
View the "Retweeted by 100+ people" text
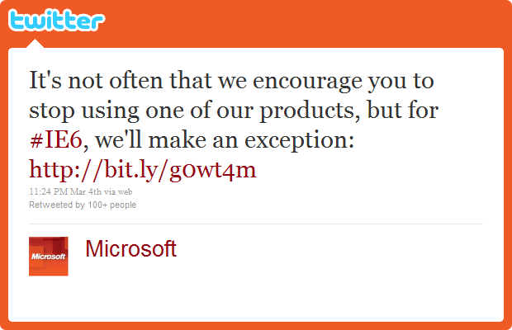(x=83, y=205)
